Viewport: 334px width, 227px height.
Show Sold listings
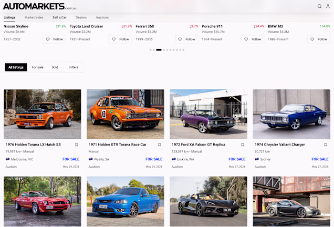[x=55, y=67]
